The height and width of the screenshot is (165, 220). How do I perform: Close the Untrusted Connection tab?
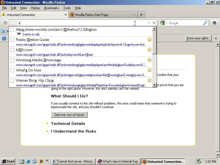point(65,15)
